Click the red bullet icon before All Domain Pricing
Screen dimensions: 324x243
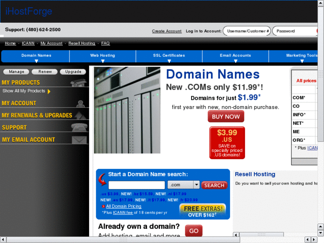(103, 206)
